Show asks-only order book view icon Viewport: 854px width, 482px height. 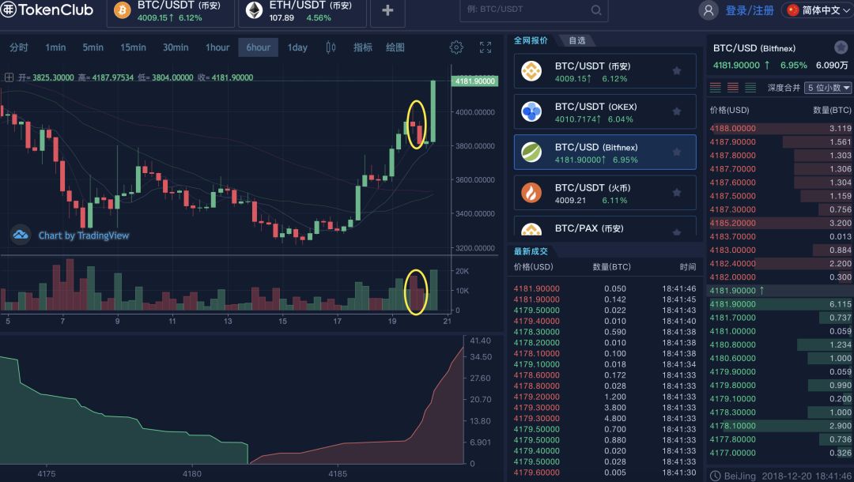point(733,87)
